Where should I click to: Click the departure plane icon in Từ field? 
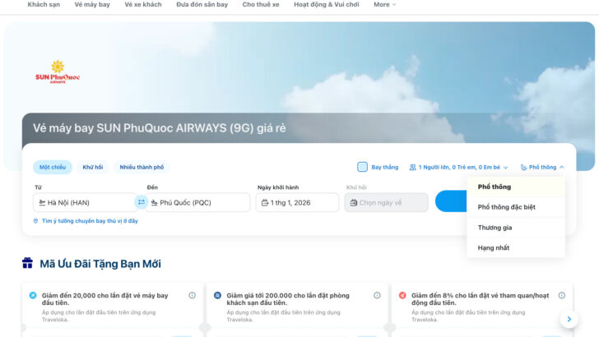click(42, 203)
